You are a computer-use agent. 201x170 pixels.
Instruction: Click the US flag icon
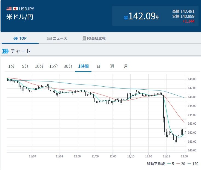9,9
